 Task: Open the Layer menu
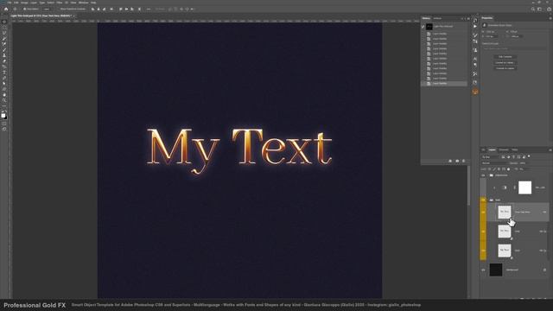(x=34, y=3)
